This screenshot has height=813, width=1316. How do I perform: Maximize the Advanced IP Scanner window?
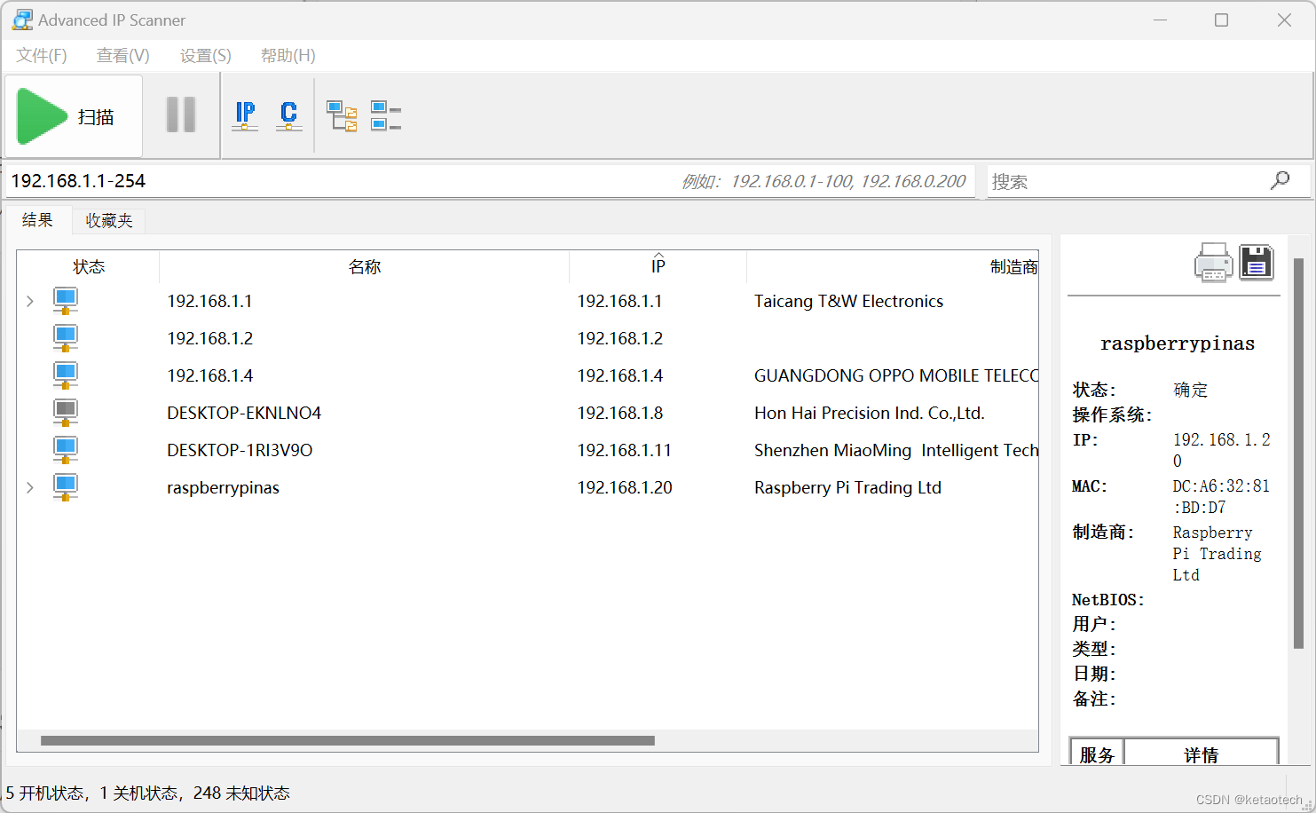1222,20
